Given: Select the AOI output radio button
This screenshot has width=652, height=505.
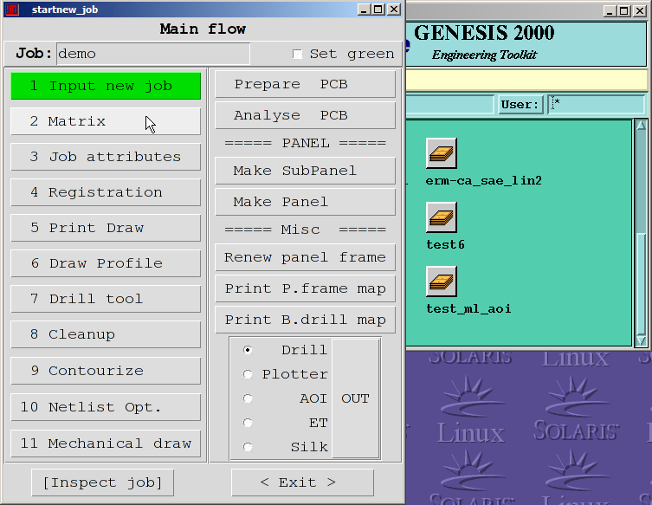Looking at the screenshot, I should (248, 398).
